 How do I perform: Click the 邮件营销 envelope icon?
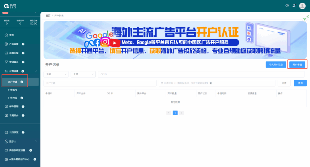[6, 106]
